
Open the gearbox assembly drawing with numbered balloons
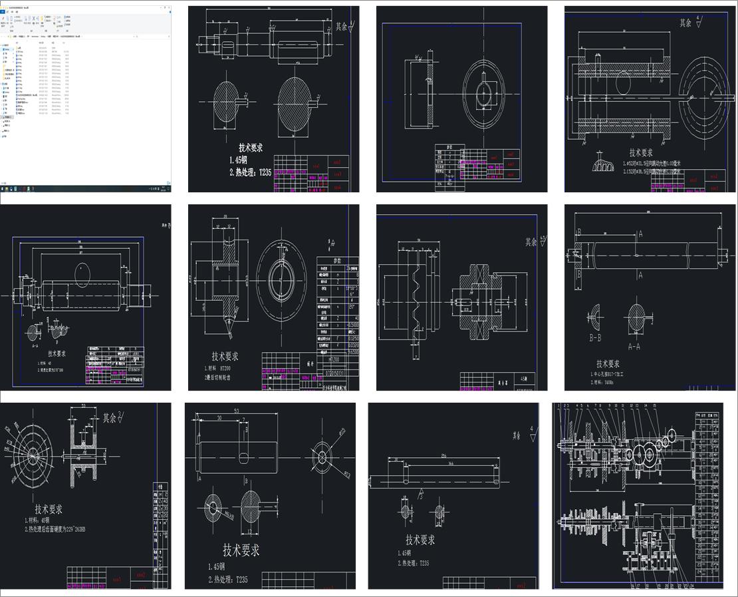pos(638,496)
